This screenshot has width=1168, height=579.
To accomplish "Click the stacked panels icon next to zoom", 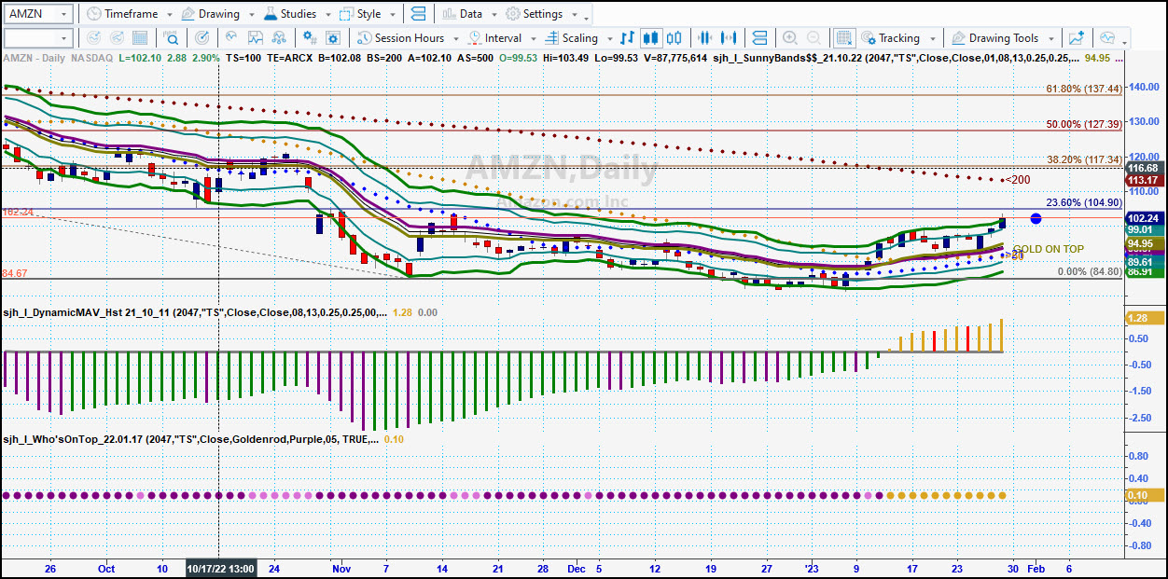I will click(x=759, y=38).
